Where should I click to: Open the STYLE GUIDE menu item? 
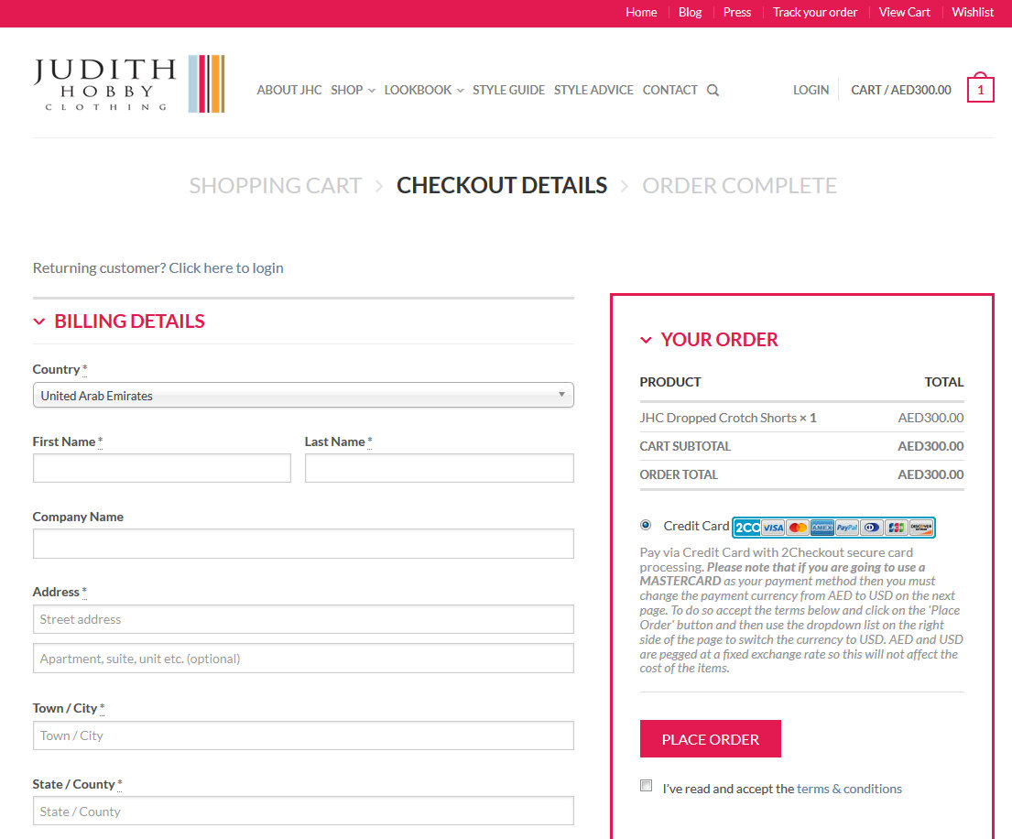[508, 91]
